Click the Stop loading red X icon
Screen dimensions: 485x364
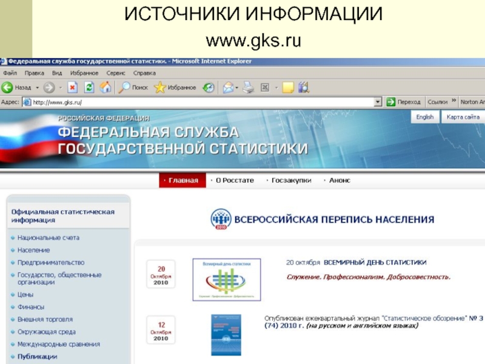coord(72,87)
